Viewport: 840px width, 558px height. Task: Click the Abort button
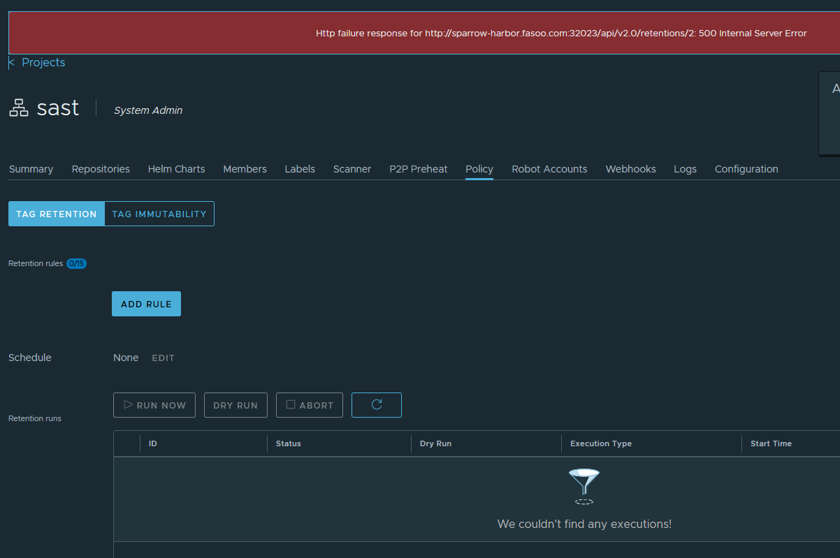tap(310, 405)
